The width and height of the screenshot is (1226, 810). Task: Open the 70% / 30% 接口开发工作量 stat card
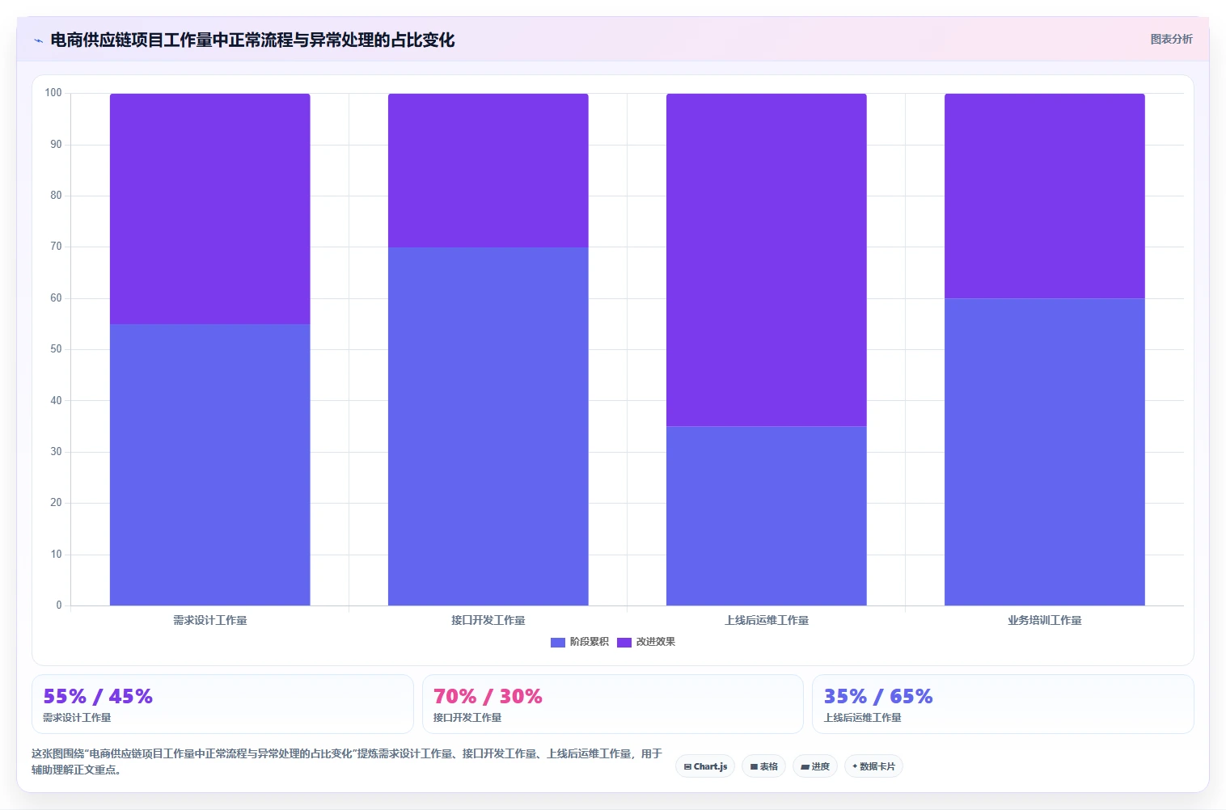613,704
